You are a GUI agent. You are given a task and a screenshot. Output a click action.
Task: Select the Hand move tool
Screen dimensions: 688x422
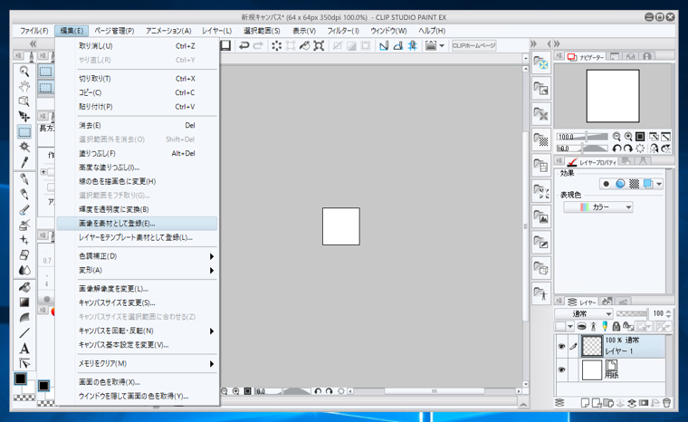[x=24, y=86]
